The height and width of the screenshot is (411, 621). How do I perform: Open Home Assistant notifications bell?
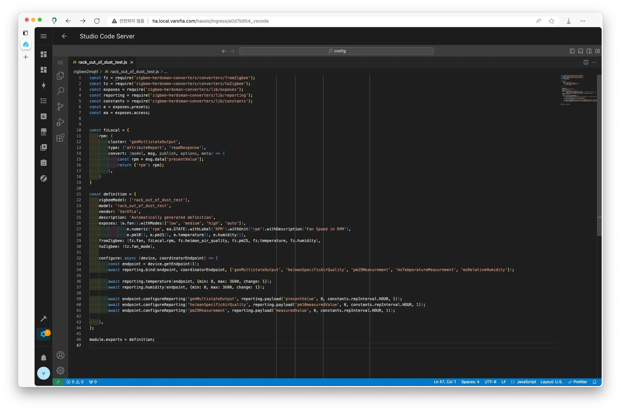pyautogui.click(x=44, y=358)
